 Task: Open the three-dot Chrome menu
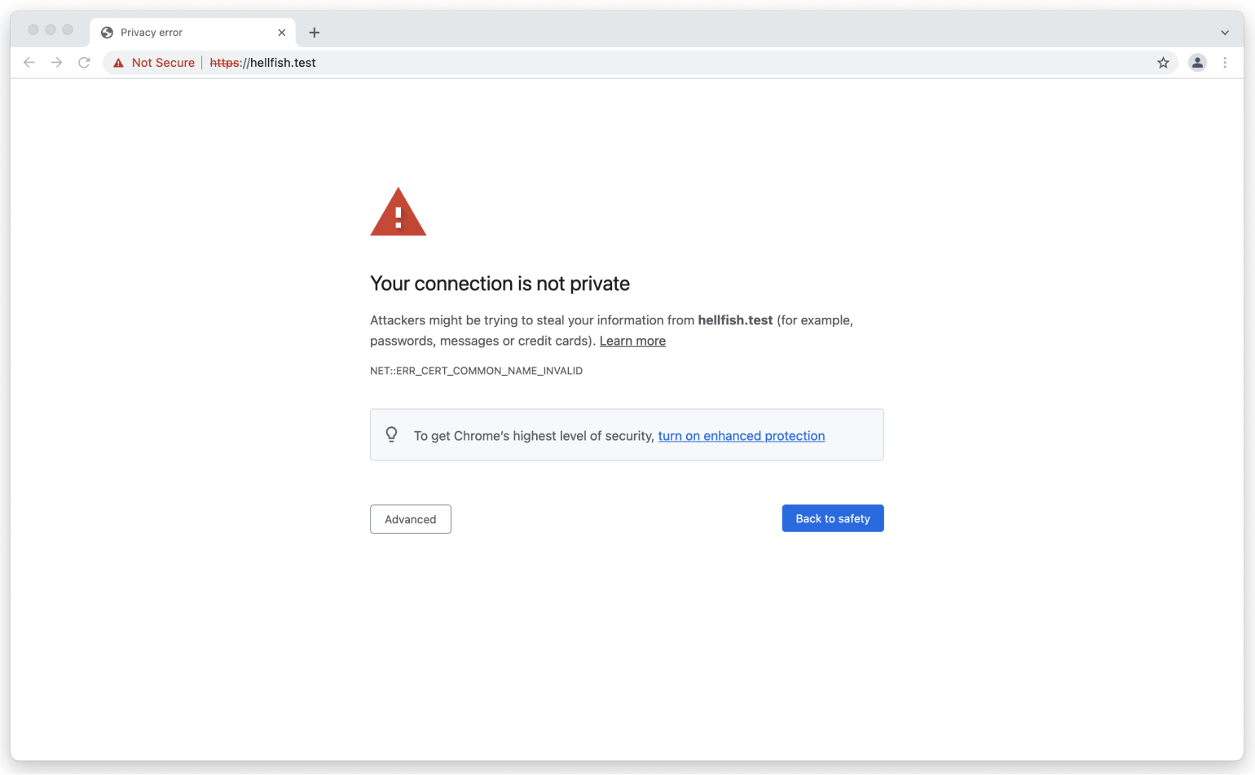click(x=1226, y=62)
